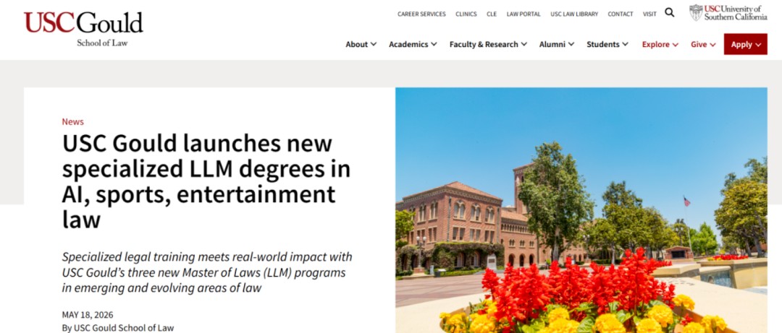Click the campus building photo
The height and width of the screenshot is (333, 782).
click(x=581, y=210)
